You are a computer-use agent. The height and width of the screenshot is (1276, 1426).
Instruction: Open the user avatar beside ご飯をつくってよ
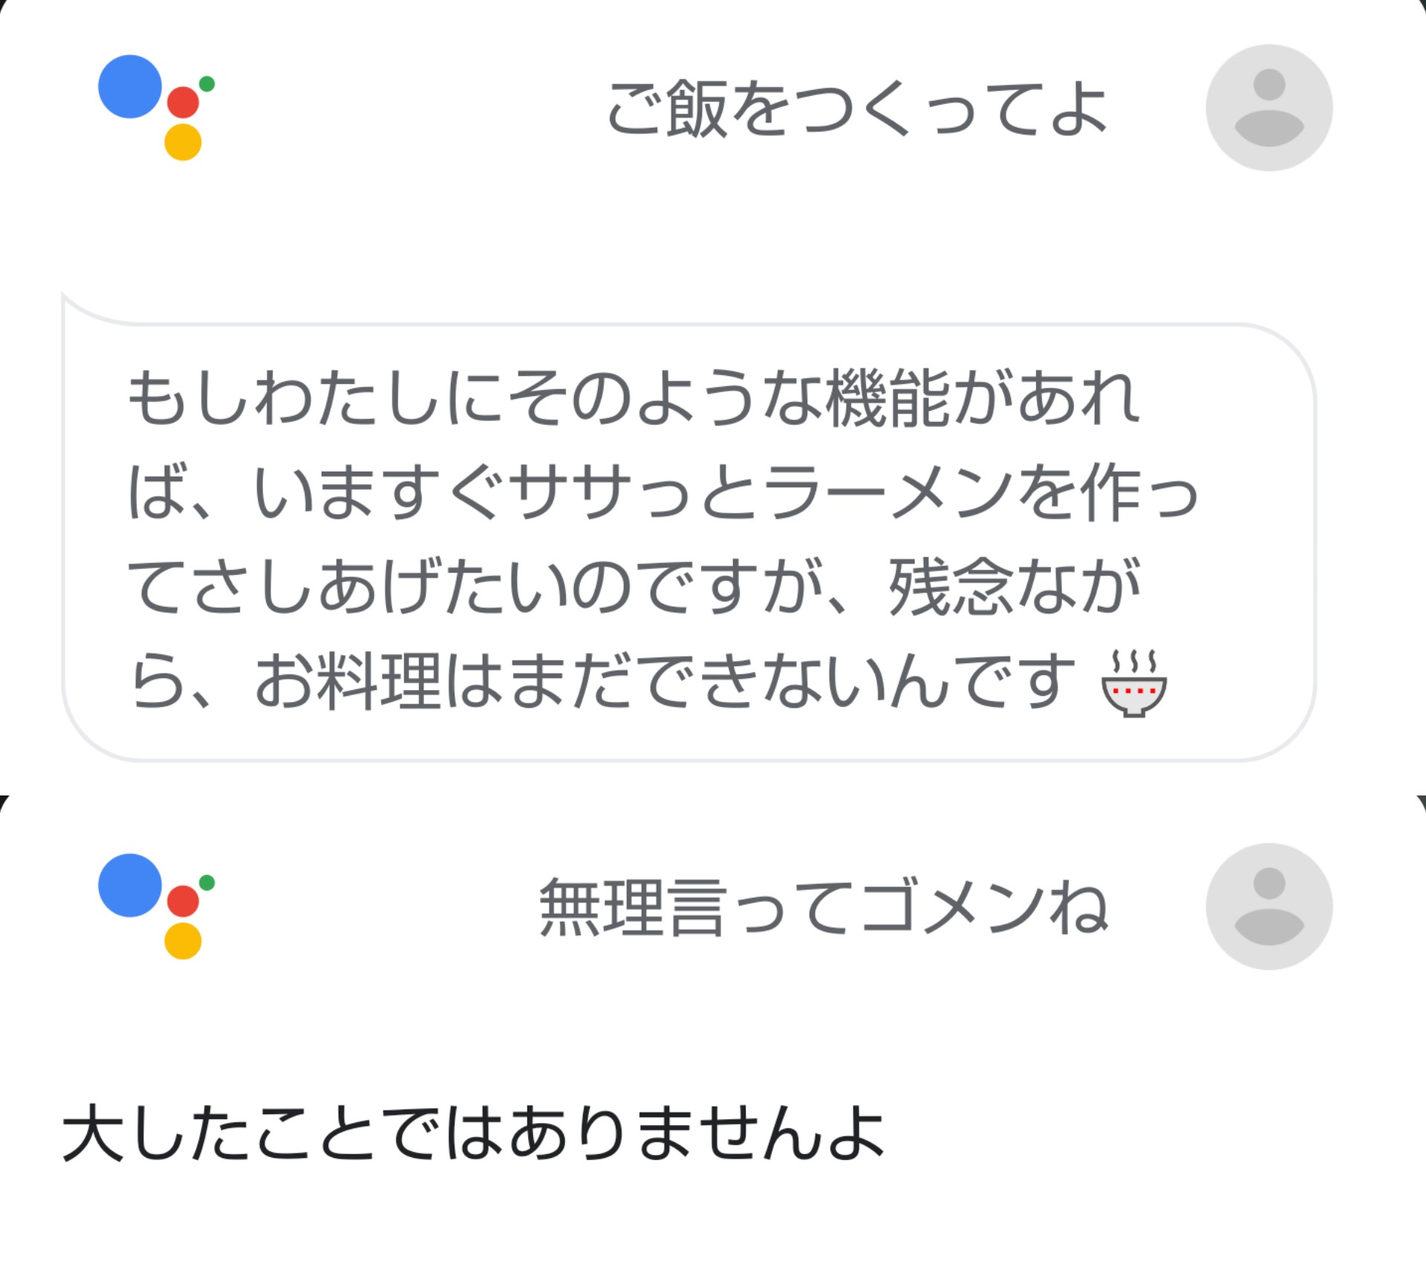[x=1269, y=108]
